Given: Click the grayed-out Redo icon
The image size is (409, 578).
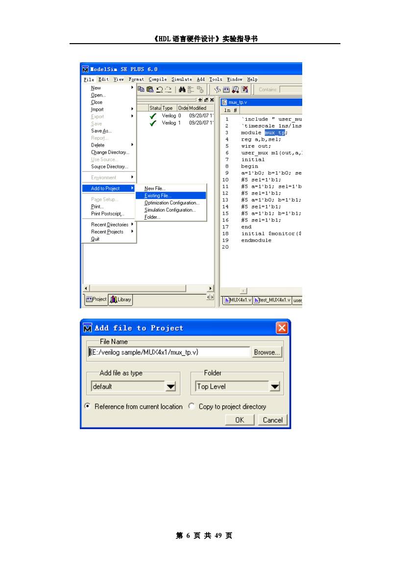Looking at the screenshot, I should point(168,89).
